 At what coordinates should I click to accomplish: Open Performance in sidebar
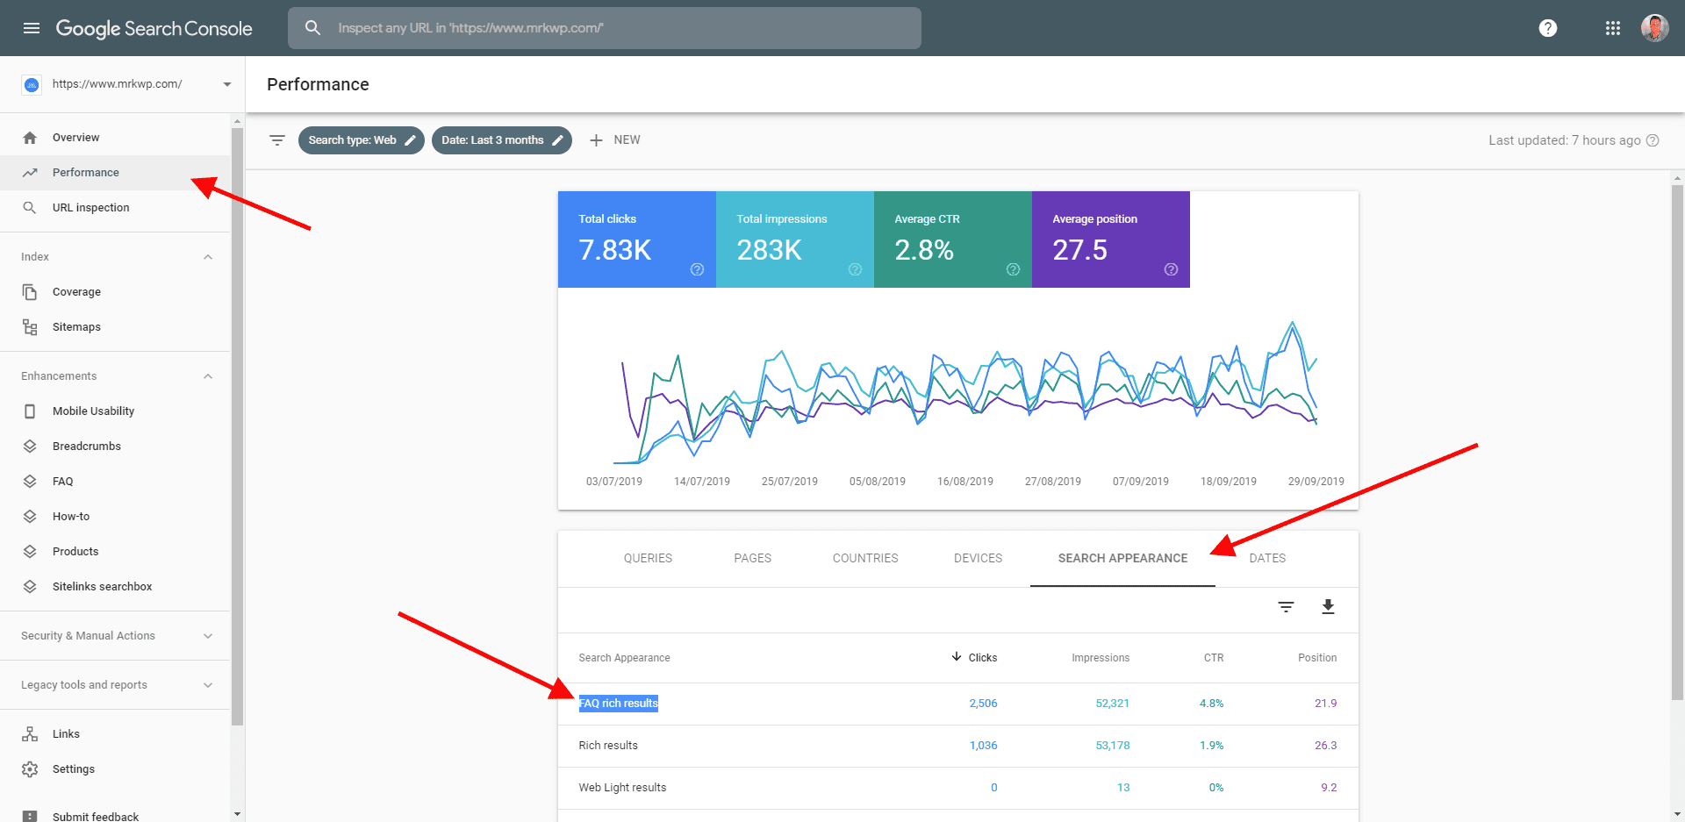pos(114,173)
